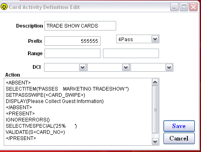Click the Action scrollbar thumb
The width and height of the screenshot is (201, 152).
click(155, 110)
